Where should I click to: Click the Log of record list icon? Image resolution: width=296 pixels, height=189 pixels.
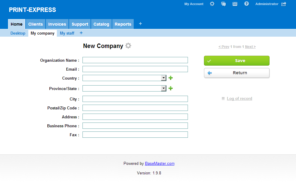tap(223, 98)
